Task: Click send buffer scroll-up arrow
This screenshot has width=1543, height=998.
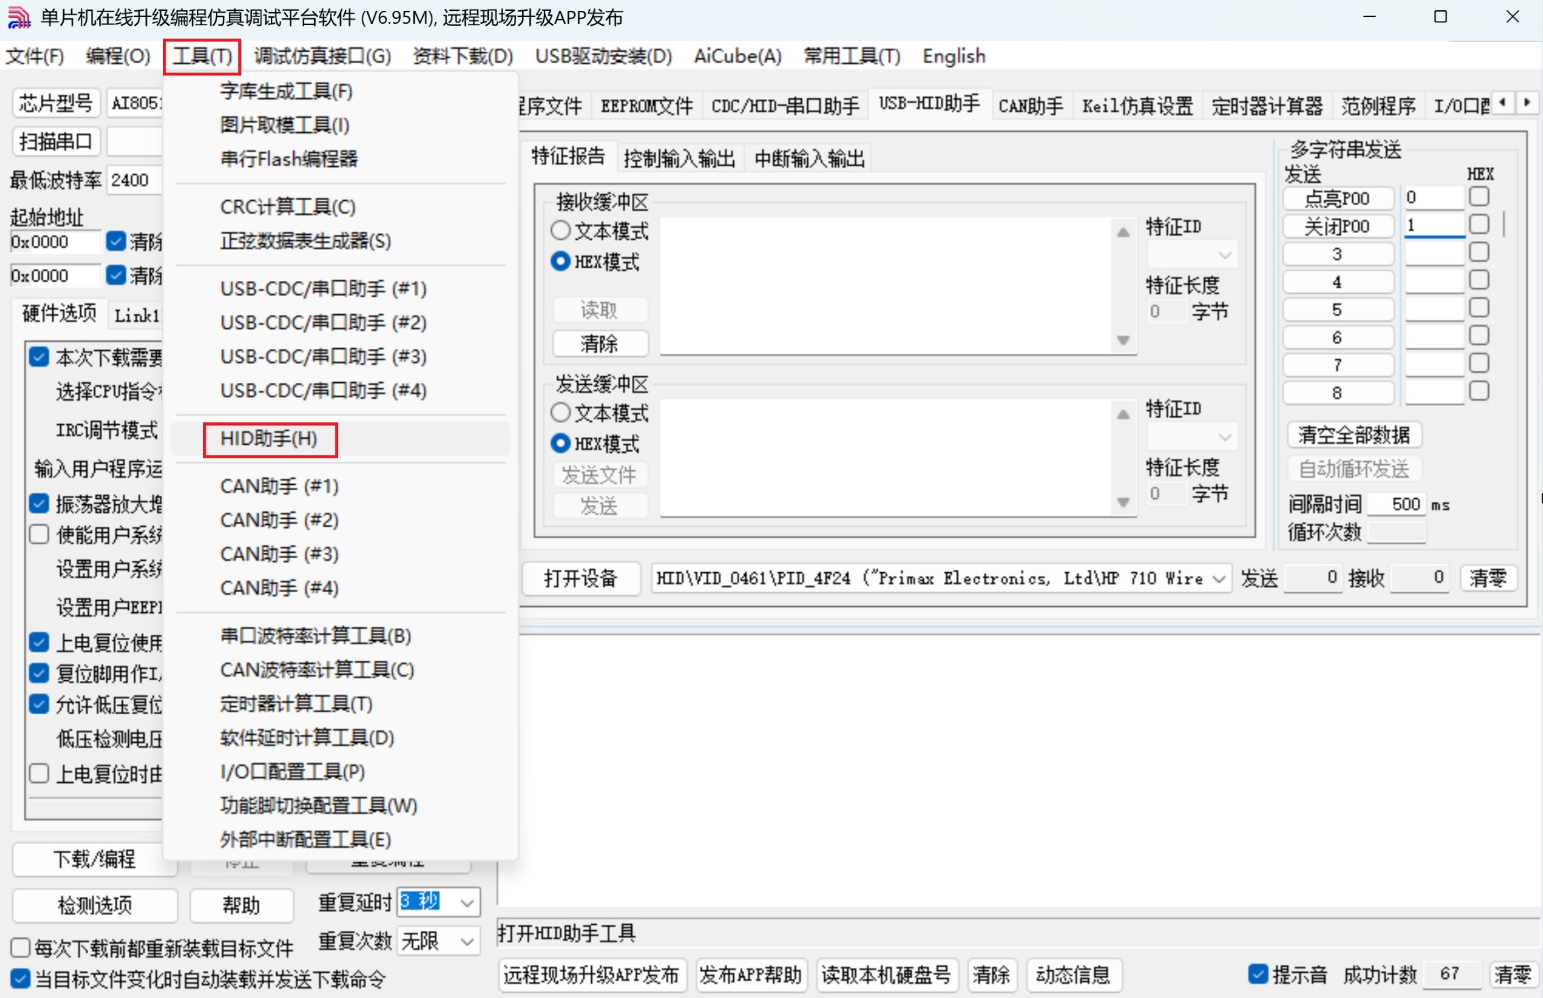Action: pos(1123,415)
